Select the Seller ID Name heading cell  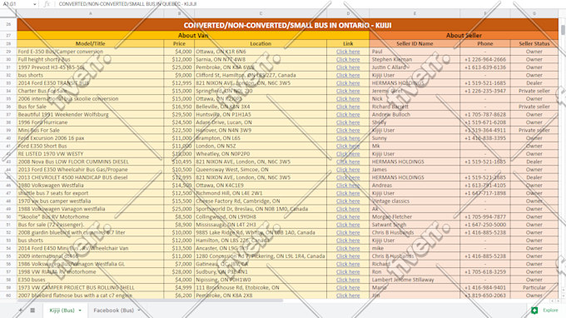click(415, 43)
